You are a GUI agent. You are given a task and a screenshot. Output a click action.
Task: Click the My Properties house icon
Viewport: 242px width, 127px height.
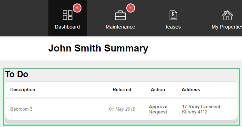(227, 15)
